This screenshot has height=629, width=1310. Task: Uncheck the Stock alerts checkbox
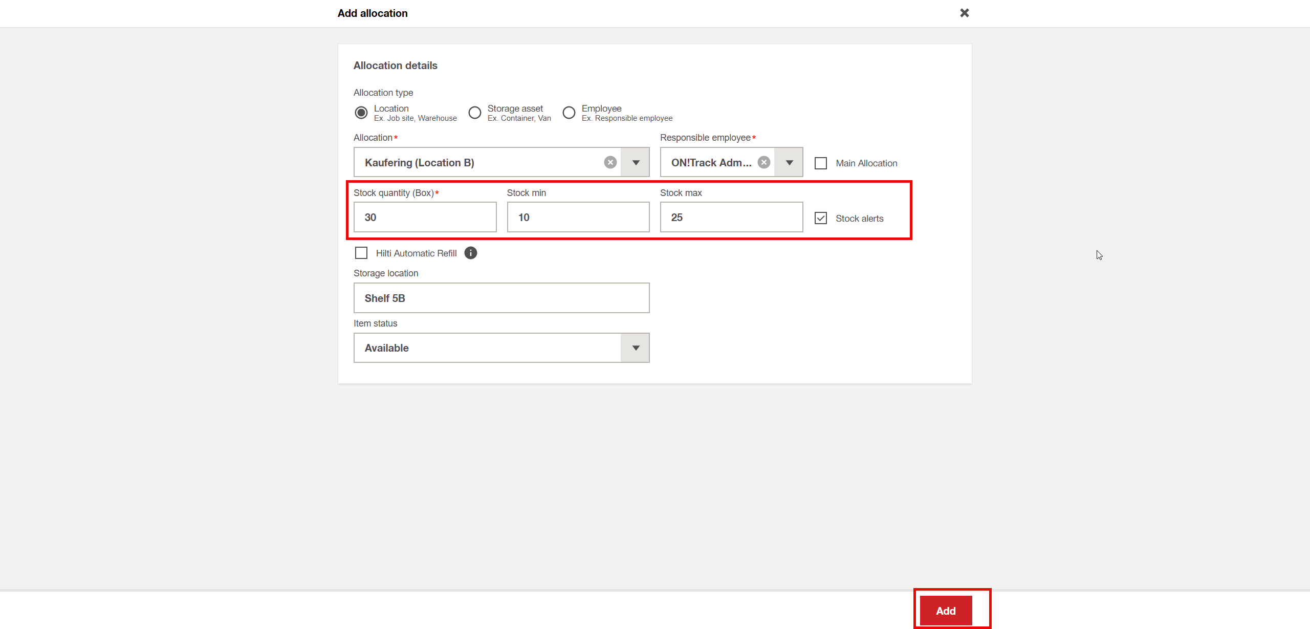click(x=821, y=218)
